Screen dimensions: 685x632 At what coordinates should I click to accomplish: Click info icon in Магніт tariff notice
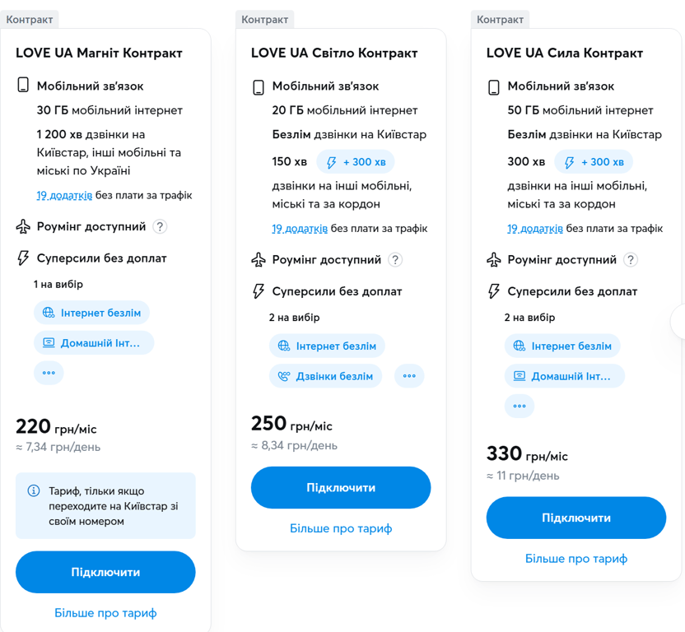tap(34, 490)
